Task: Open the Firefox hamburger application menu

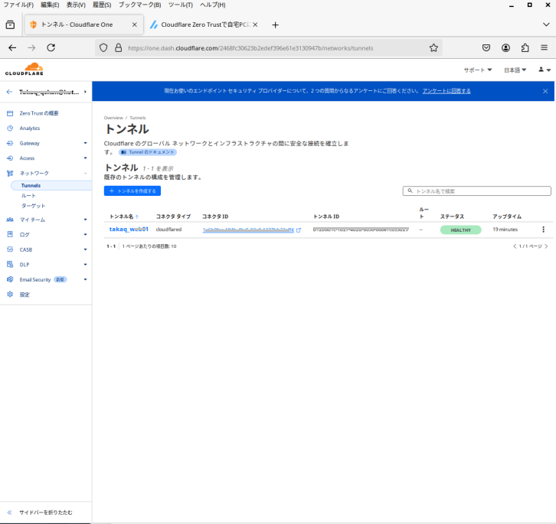Action: tap(544, 47)
